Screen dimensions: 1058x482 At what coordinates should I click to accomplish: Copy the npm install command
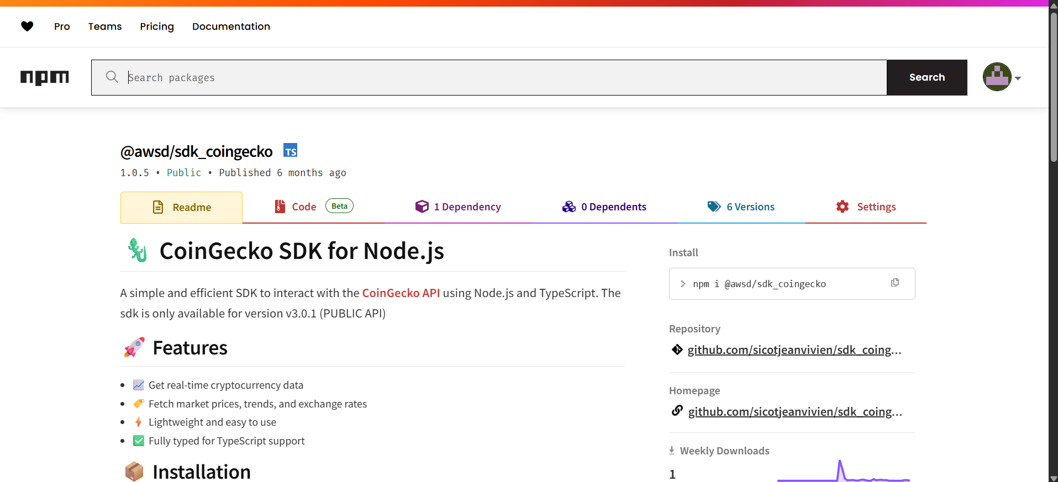coord(895,283)
